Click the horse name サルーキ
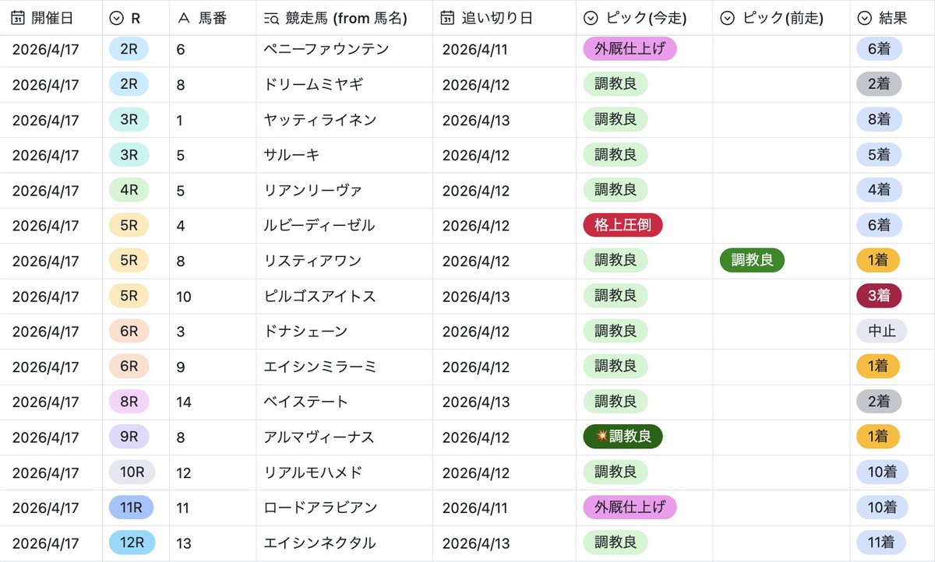This screenshot has width=935, height=562. click(x=292, y=155)
